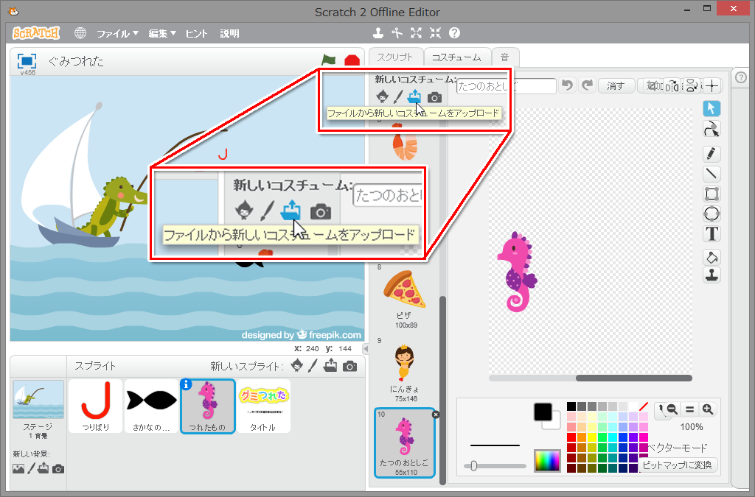Paint a new costume
The height and width of the screenshot is (497, 755).
[x=397, y=97]
